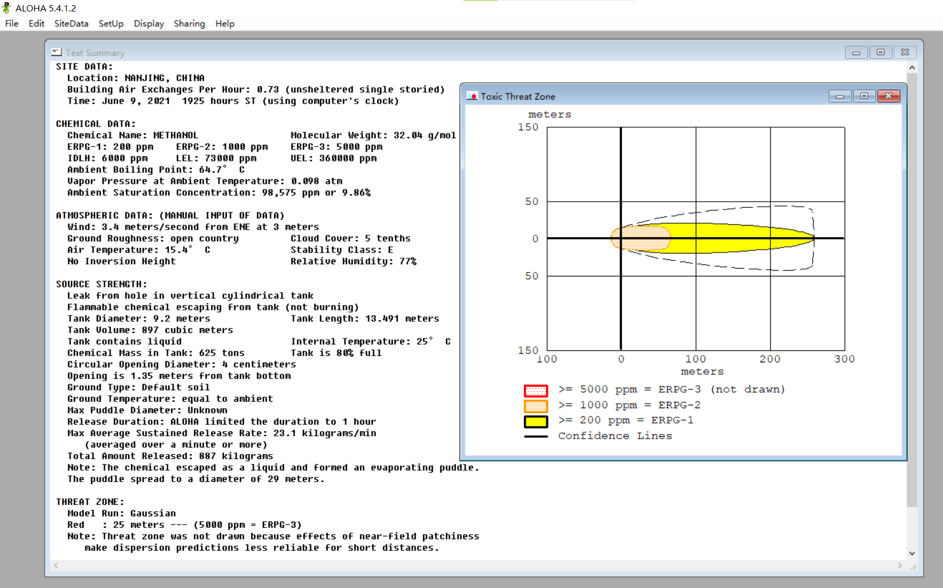Open the Display menu
Image resolution: width=943 pixels, height=588 pixels.
(149, 23)
